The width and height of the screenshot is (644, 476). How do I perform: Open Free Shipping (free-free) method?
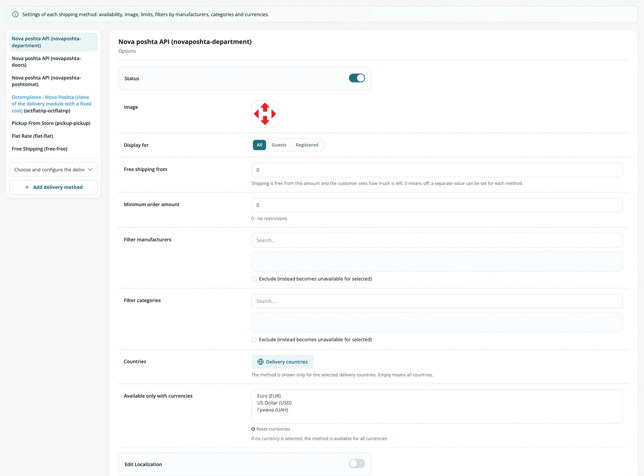(54, 149)
